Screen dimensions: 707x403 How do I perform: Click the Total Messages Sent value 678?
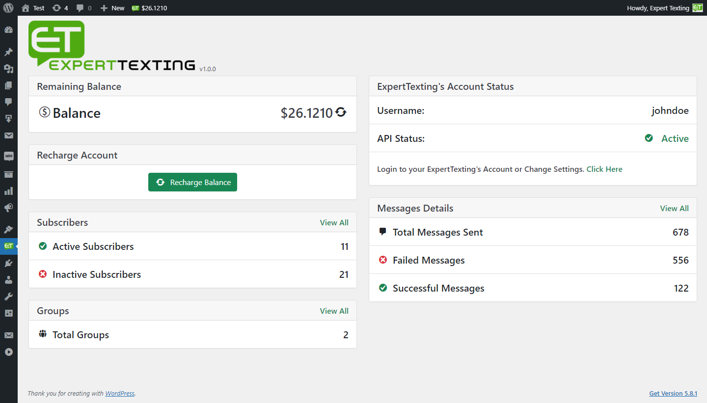680,232
